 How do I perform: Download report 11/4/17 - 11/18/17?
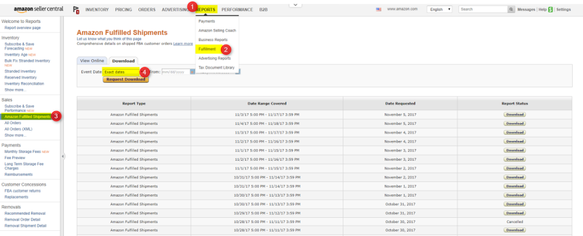coord(515,124)
